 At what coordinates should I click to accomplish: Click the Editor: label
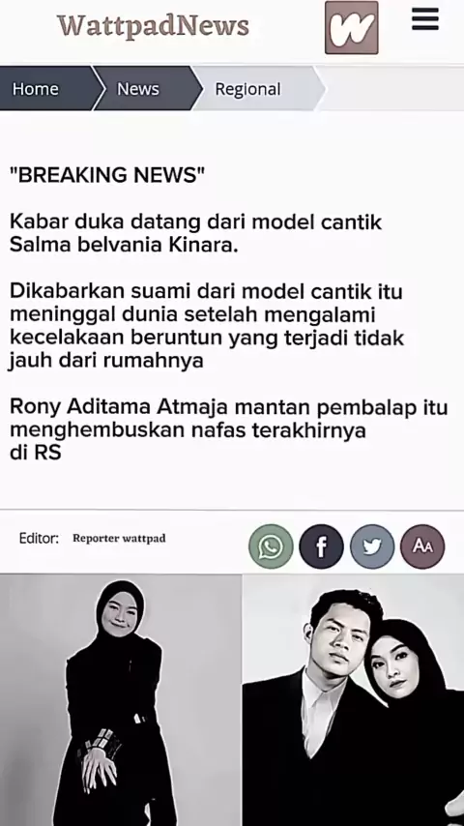(39, 538)
